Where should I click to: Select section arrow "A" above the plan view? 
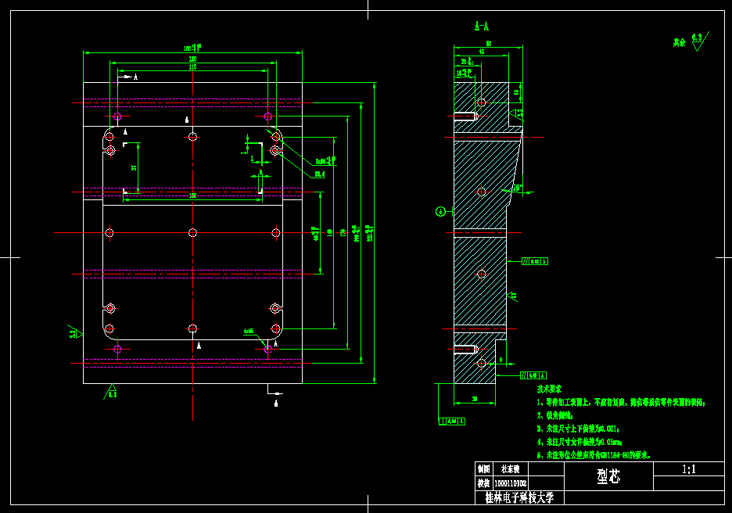pyautogui.click(x=135, y=77)
